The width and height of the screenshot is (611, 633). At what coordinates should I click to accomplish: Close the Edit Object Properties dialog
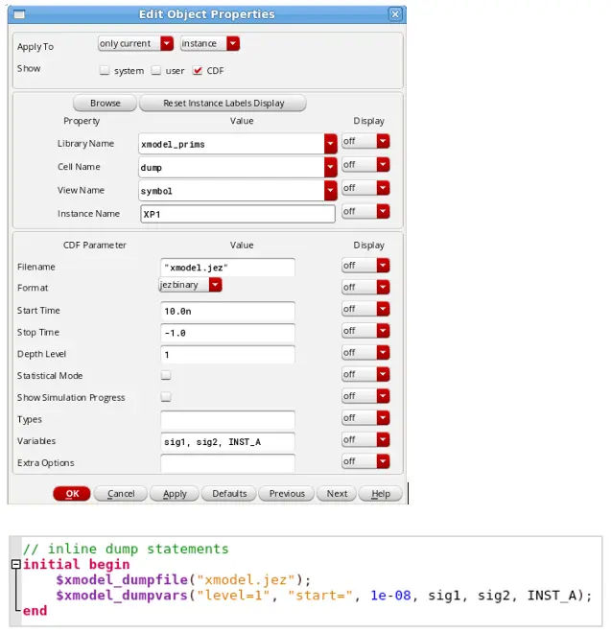click(x=395, y=14)
